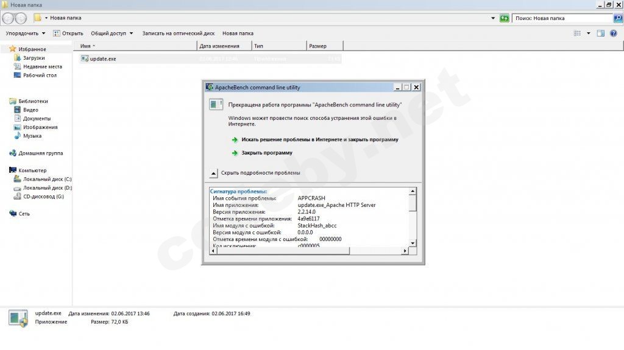Click the Новая папка toolbar button
The width and height of the screenshot is (624, 350).
(x=238, y=33)
